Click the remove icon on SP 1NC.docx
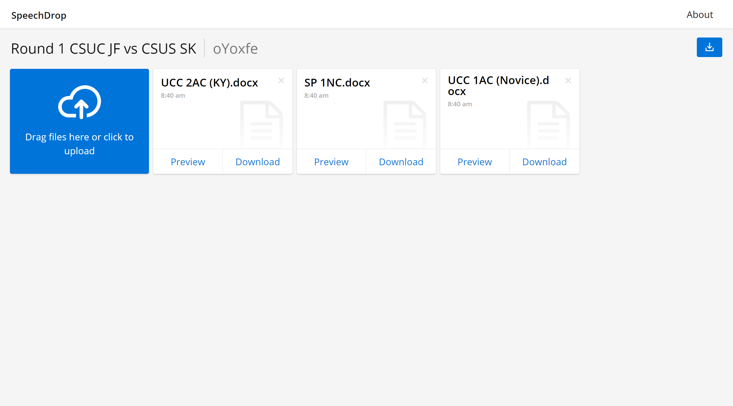This screenshot has height=406, width=733. [x=424, y=80]
